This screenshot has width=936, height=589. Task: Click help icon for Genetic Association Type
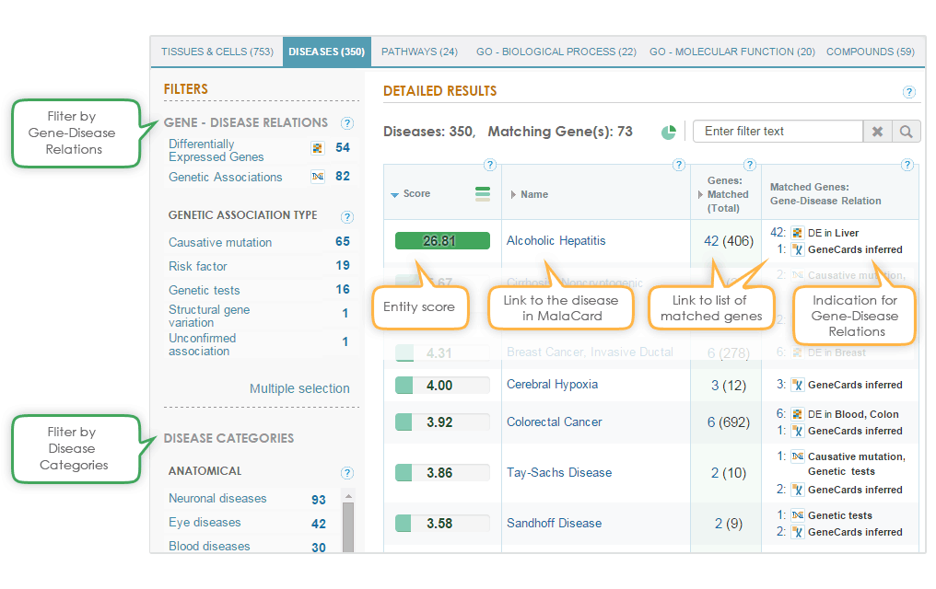pyautogui.click(x=346, y=217)
